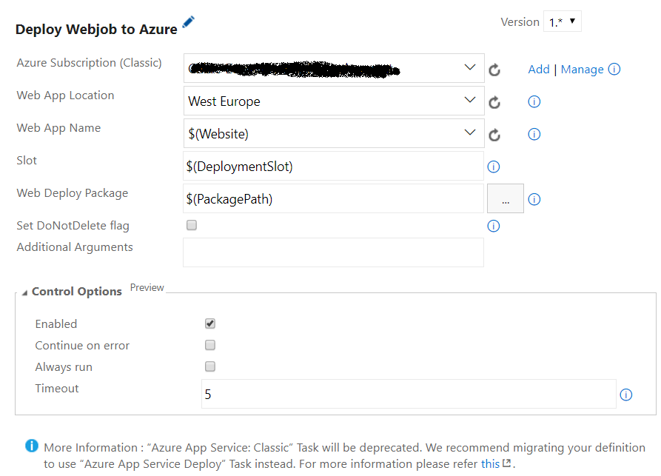Open the Web App Name dropdown
The height and width of the screenshot is (476, 661).
click(334, 133)
